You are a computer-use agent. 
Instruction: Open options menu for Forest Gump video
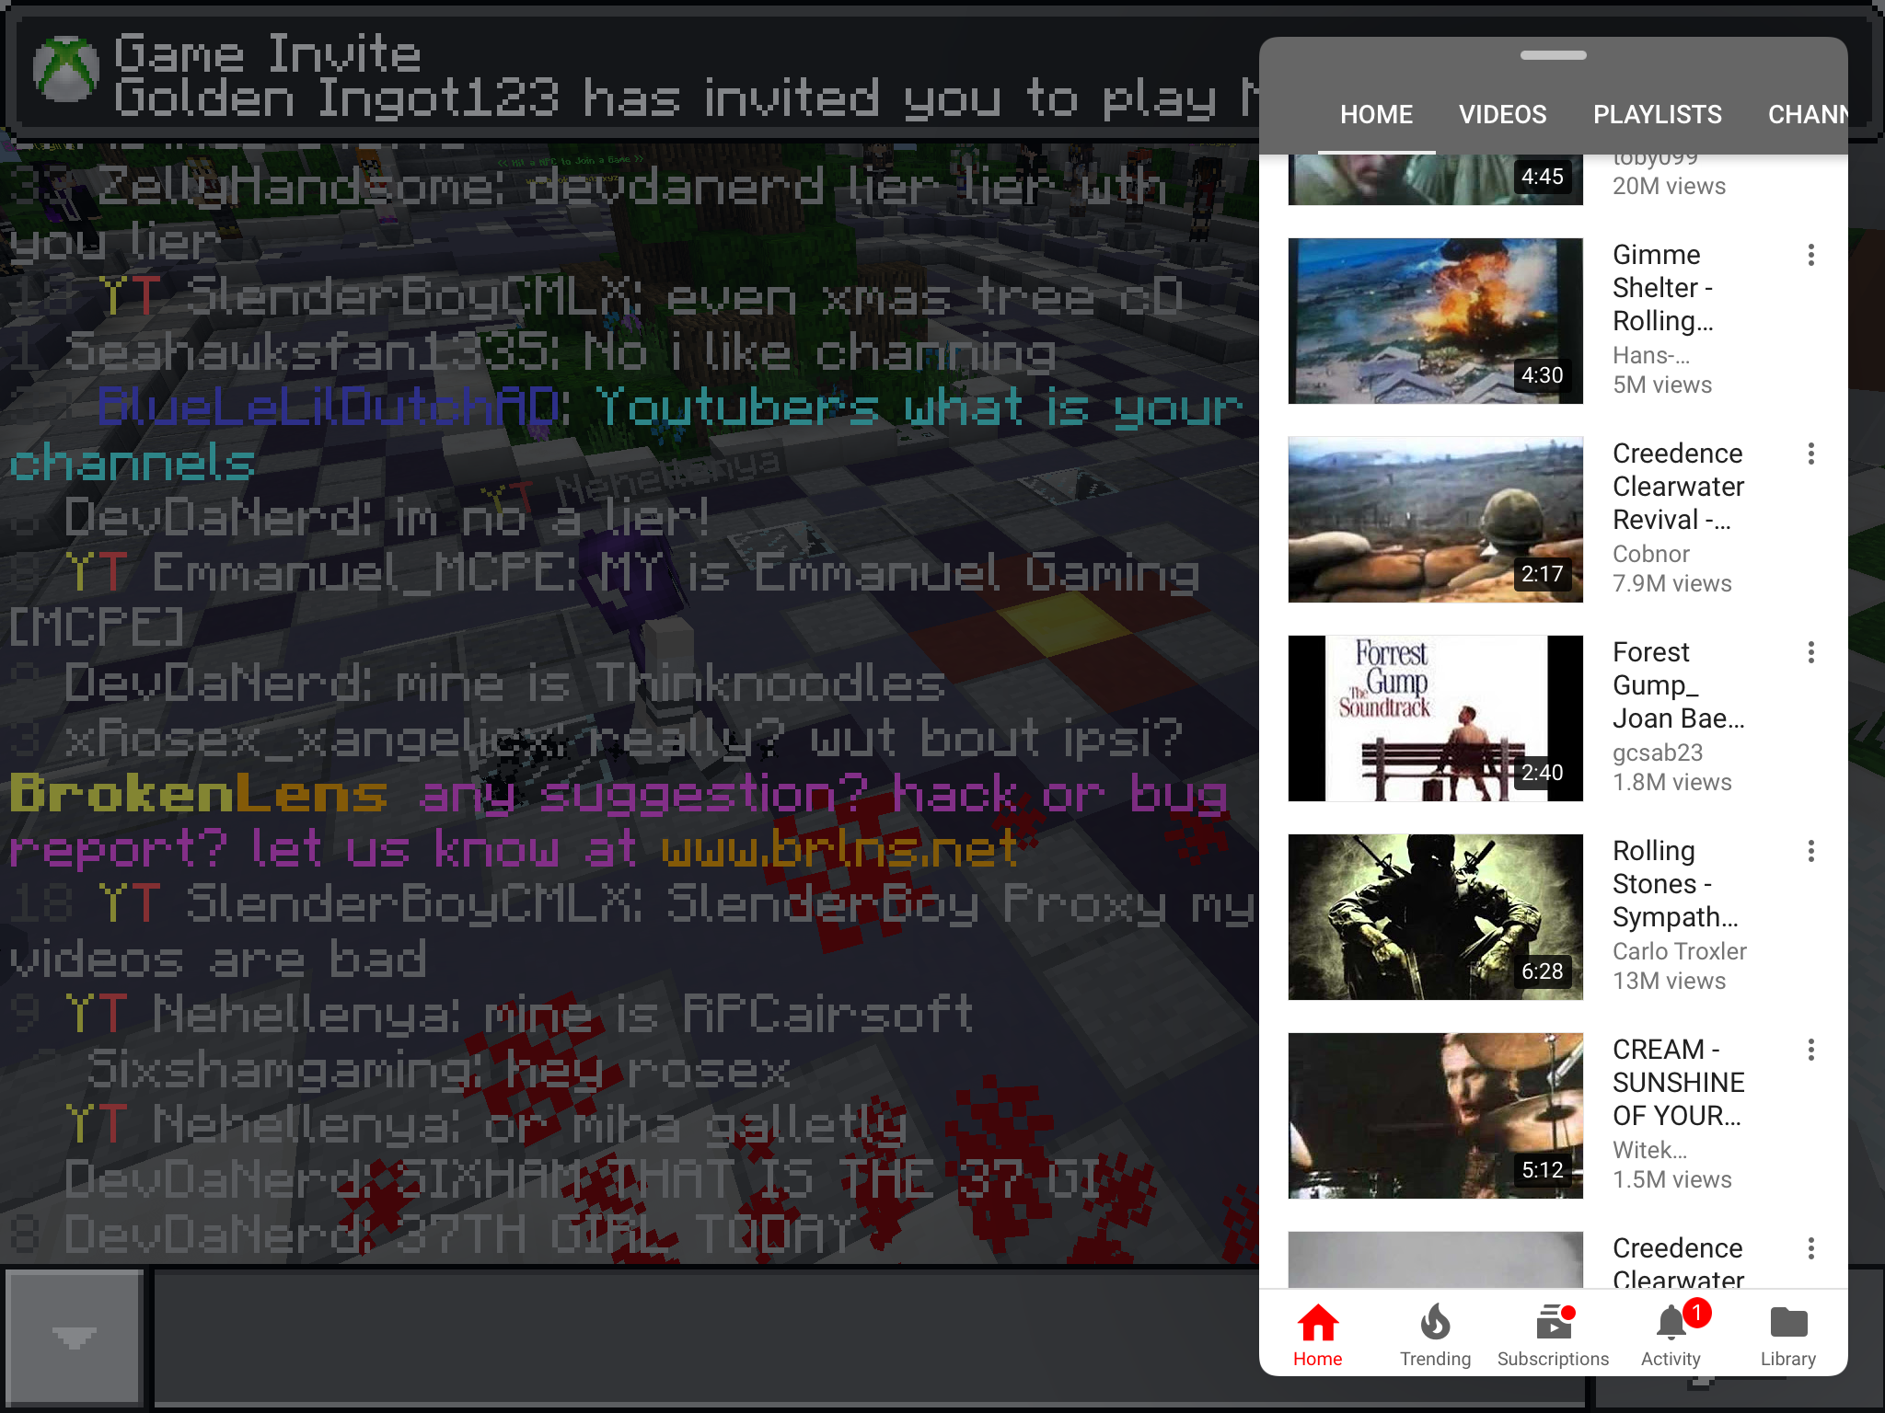(x=1810, y=652)
